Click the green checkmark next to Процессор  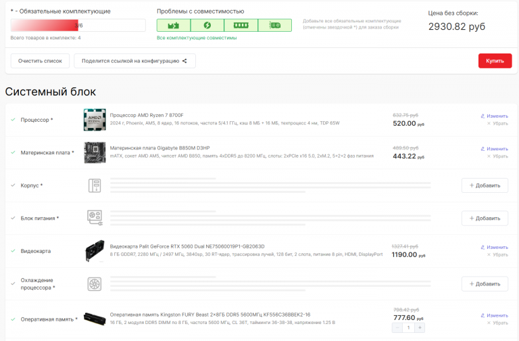point(14,120)
